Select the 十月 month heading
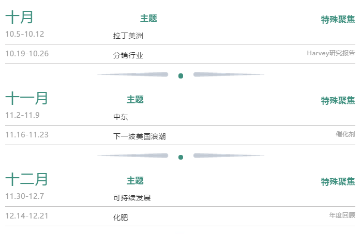Image resolution: width=361 pixels, height=234 pixels. pos(19,17)
